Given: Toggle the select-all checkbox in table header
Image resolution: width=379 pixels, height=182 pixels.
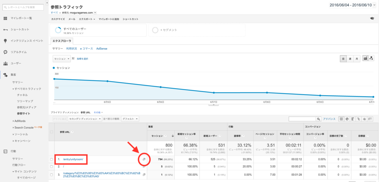Looking at the screenshot, I should click(51, 132).
